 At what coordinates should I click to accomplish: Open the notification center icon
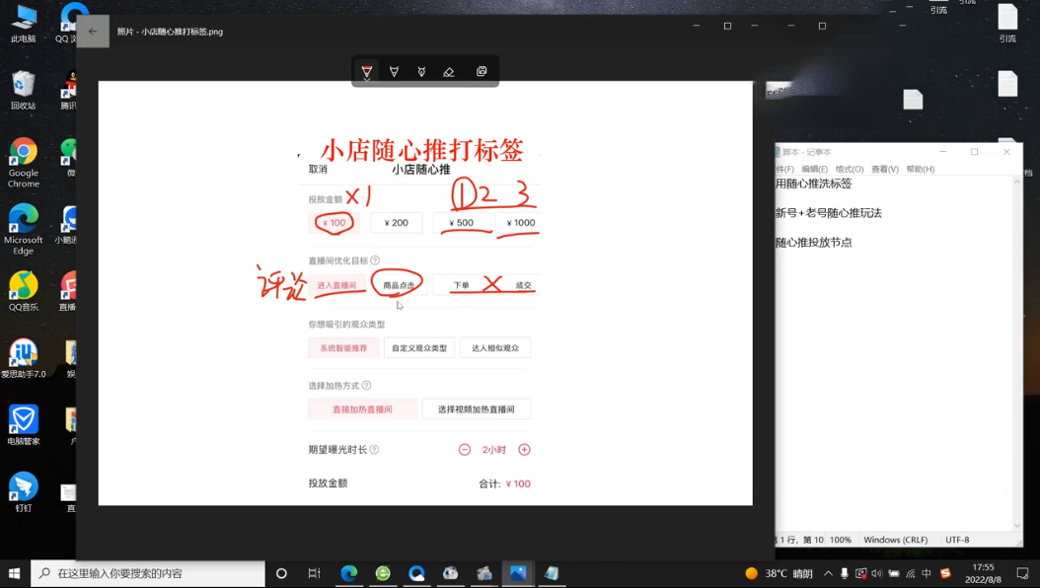click(x=1022, y=573)
